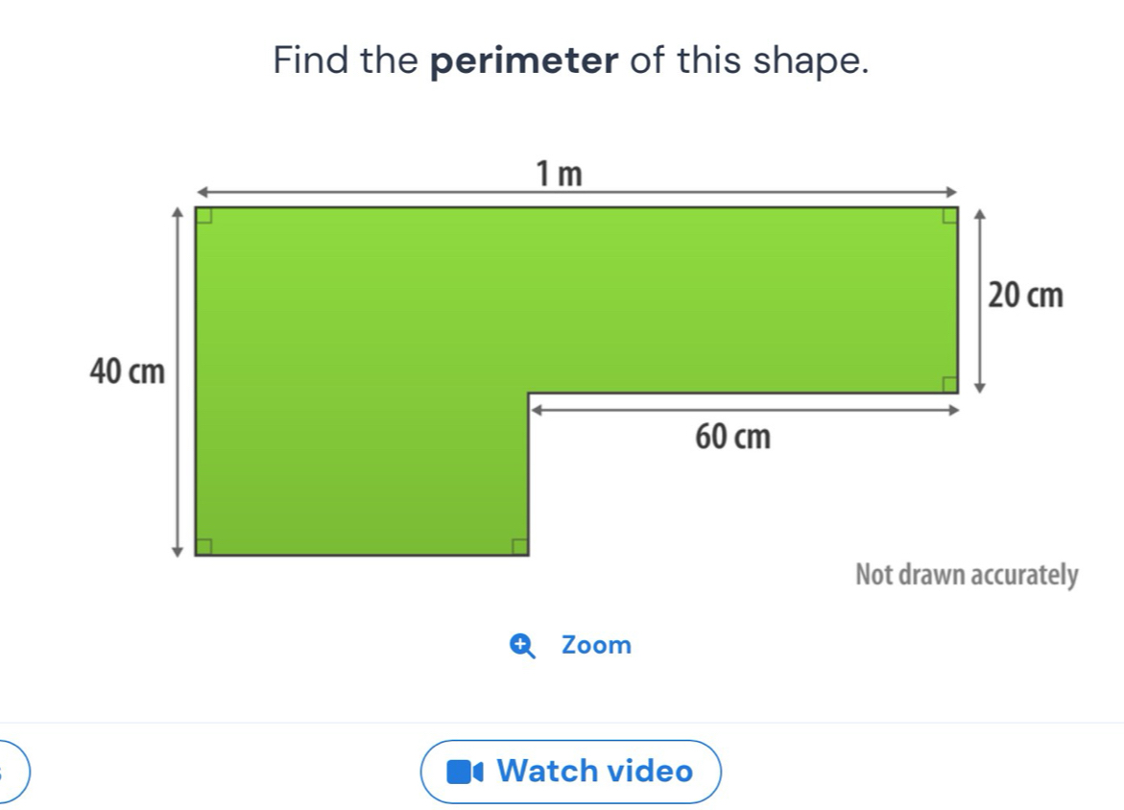Click the horizontal arrow above 60 cm
Viewport: 1124px width, 810px height.
(x=744, y=410)
